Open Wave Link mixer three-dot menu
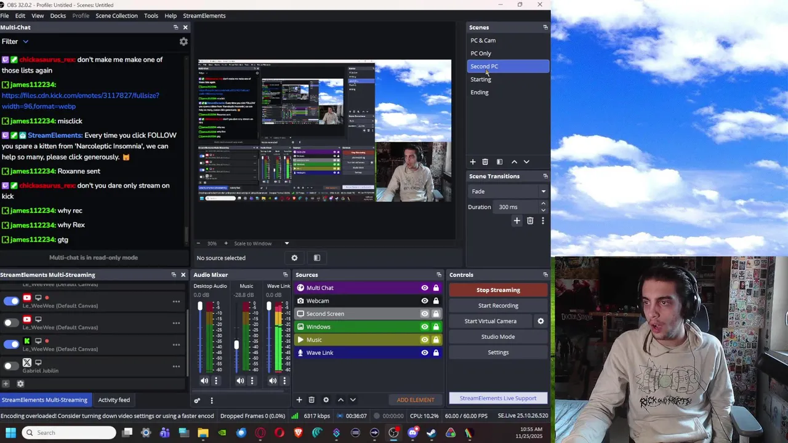788x443 pixels. 284,381
